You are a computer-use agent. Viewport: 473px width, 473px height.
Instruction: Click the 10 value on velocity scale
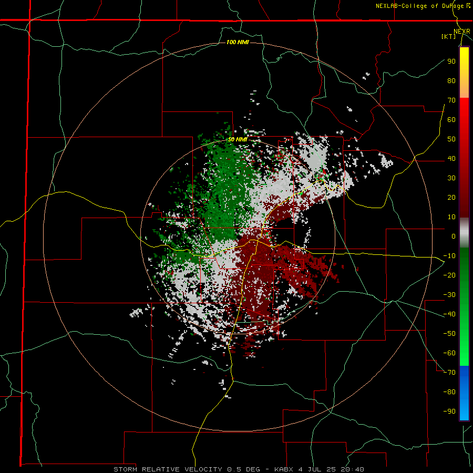coord(451,217)
